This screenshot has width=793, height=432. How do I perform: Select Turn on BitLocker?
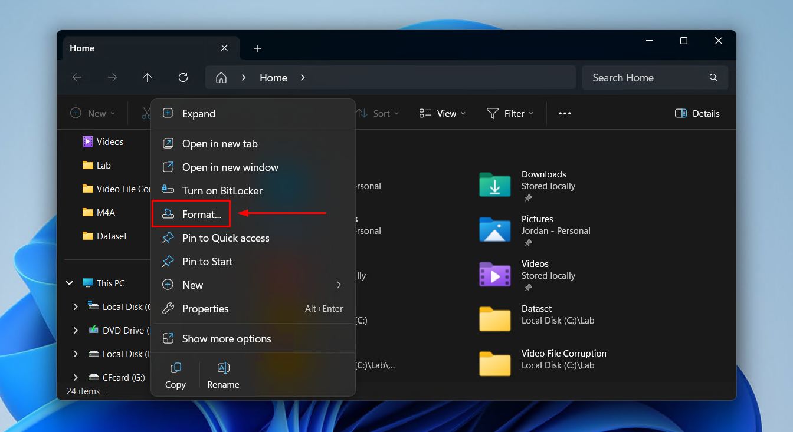(222, 191)
